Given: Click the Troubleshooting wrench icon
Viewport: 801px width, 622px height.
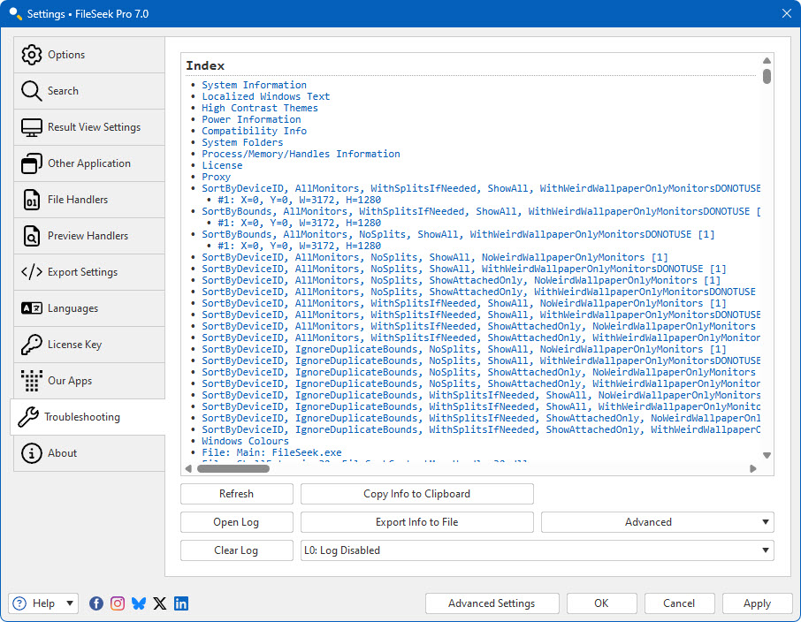Looking at the screenshot, I should coord(28,417).
